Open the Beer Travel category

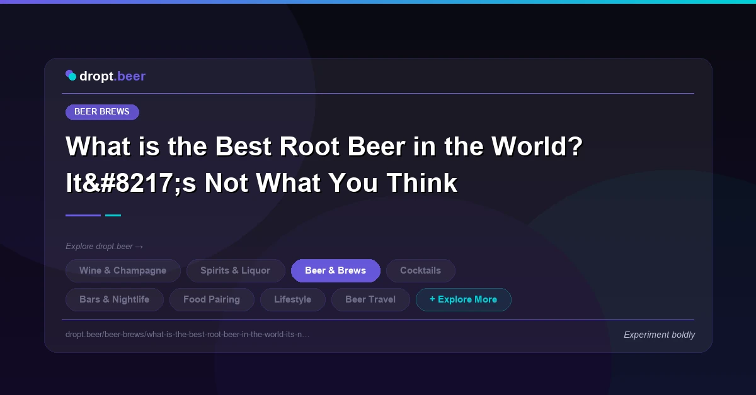370,299
